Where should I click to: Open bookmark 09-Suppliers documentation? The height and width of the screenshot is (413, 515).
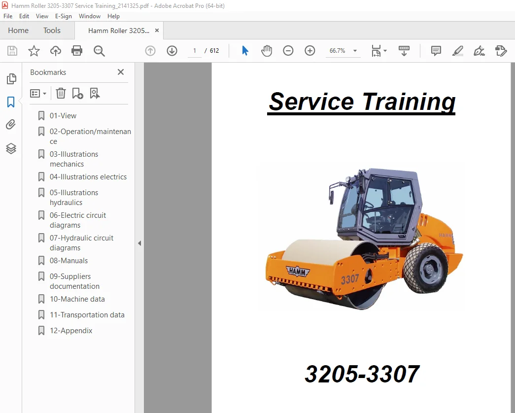click(x=74, y=281)
